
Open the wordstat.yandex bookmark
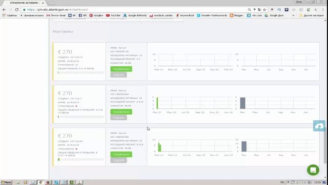[x=161, y=15]
